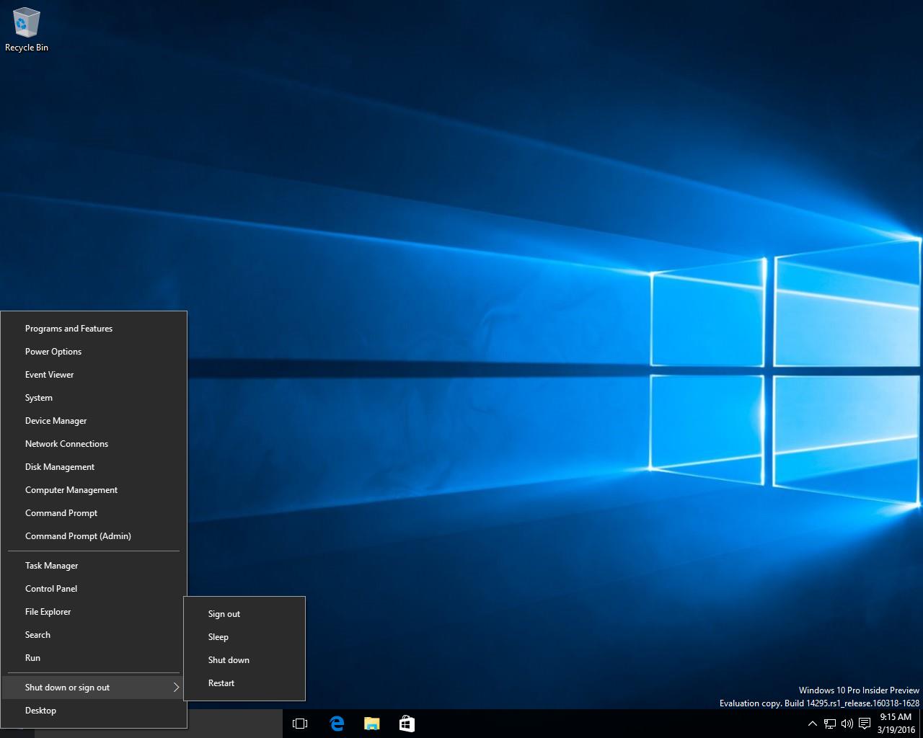The height and width of the screenshot is (738, 923).
Task: Open plain Command Prompt entry
Action: (94, 513)
